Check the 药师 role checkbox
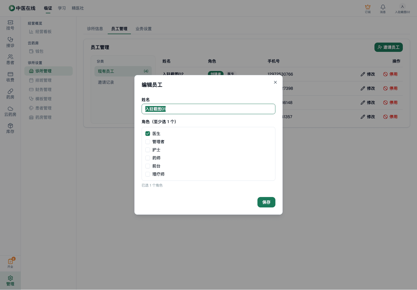Screen dimensions: 417x290 coord(148,158)
